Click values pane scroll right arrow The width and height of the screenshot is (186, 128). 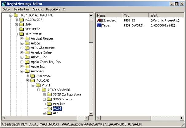coord(182,118)
